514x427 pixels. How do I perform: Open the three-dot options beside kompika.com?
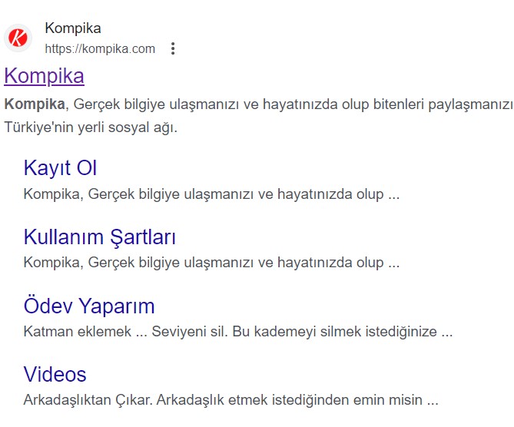coord(173,48)
